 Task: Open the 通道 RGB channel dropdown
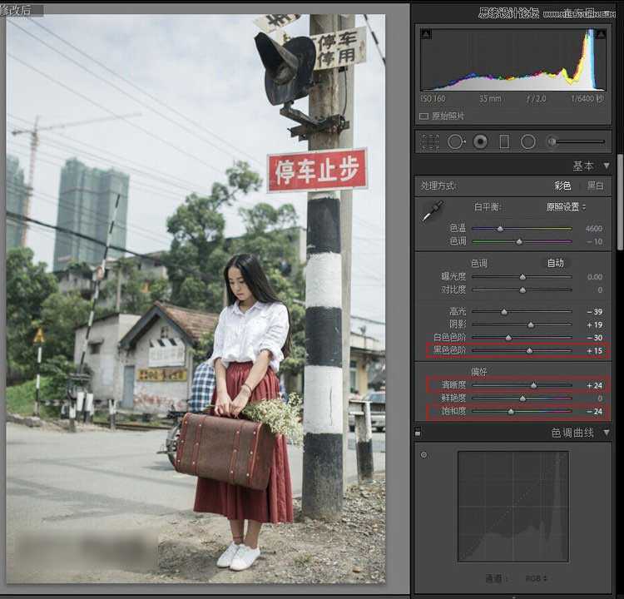pyautogui.click(x=536, y=578)
